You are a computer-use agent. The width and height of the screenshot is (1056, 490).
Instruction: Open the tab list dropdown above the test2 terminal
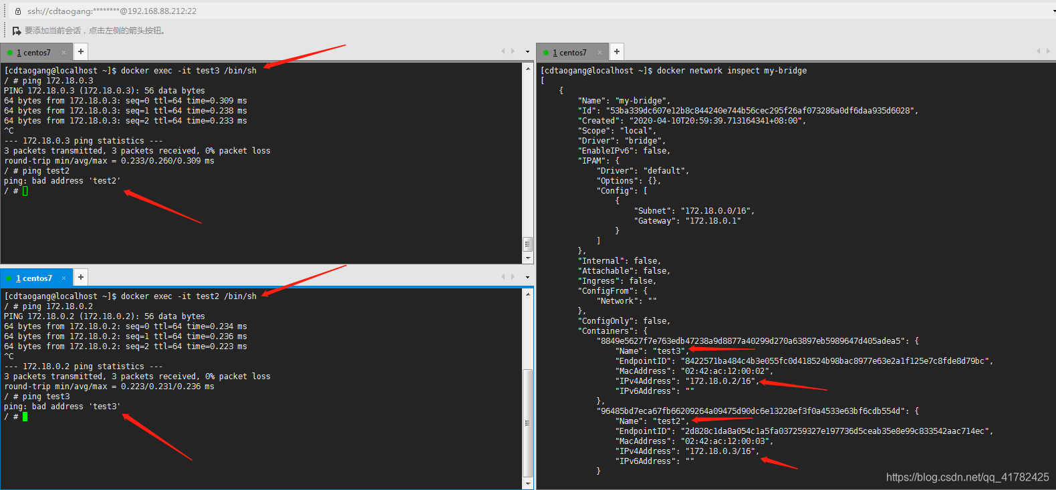click(527, 277)
